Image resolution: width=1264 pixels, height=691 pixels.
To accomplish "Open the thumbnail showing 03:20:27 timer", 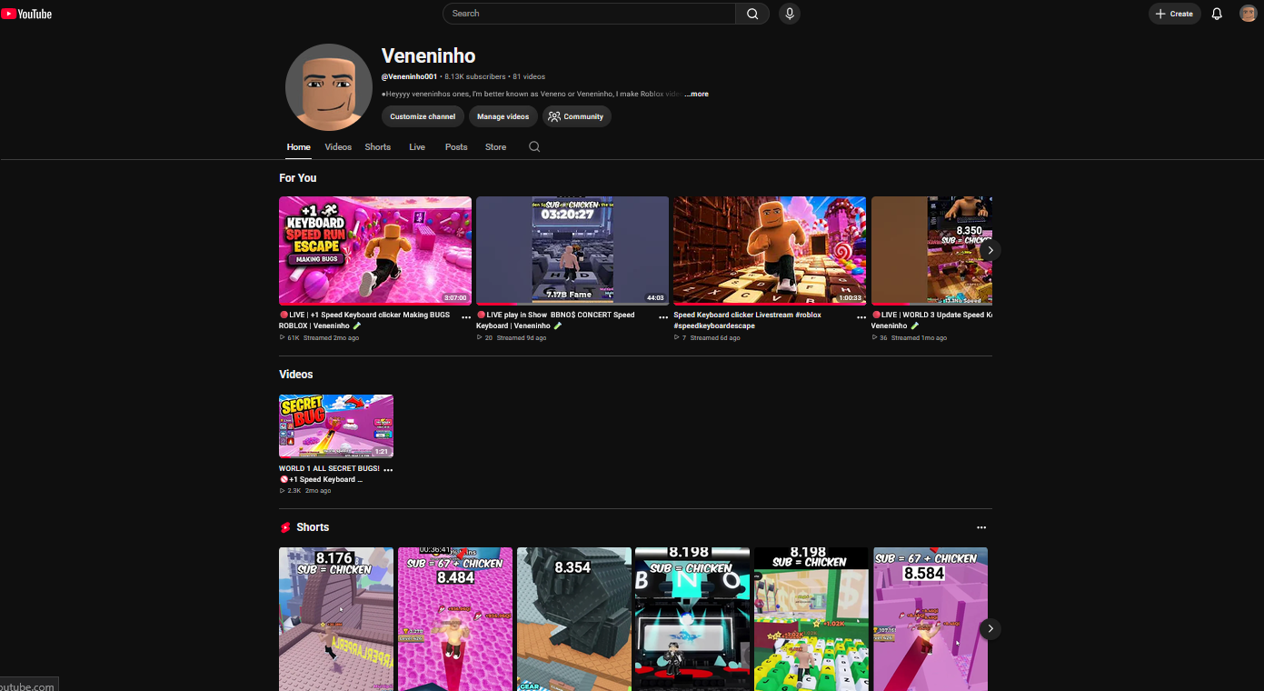I will pyautogui.click(x=572, y=250).
